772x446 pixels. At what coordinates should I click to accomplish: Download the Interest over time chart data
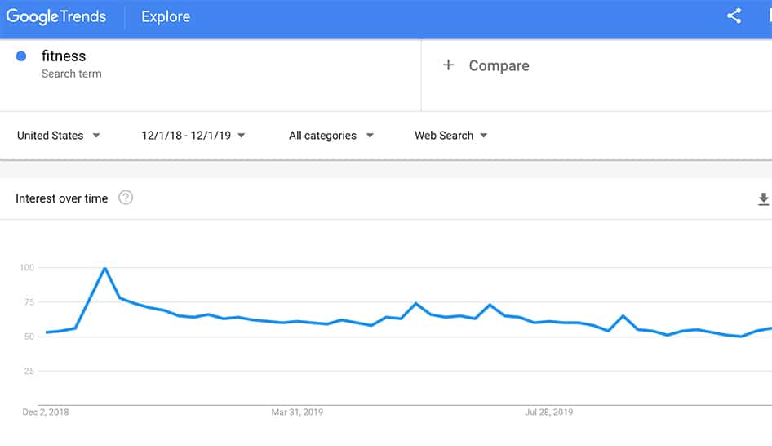click(x=764, y=198)
